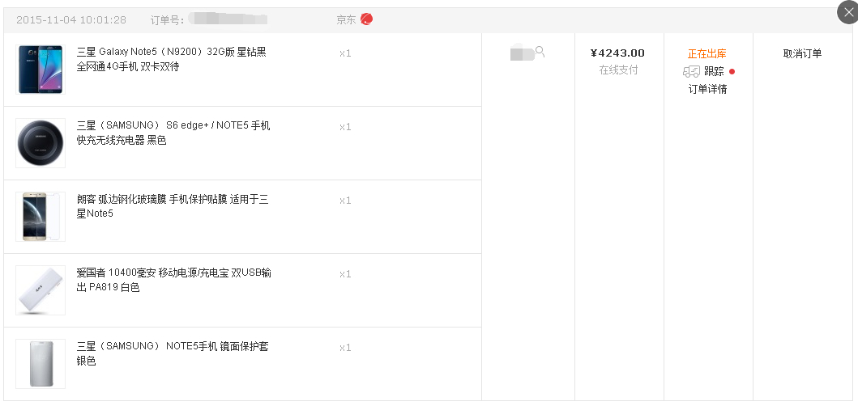Screen dimensions: 858x410
Task: Open the Galaxy Note5 phone thumbnail
Action: point(41,70)
